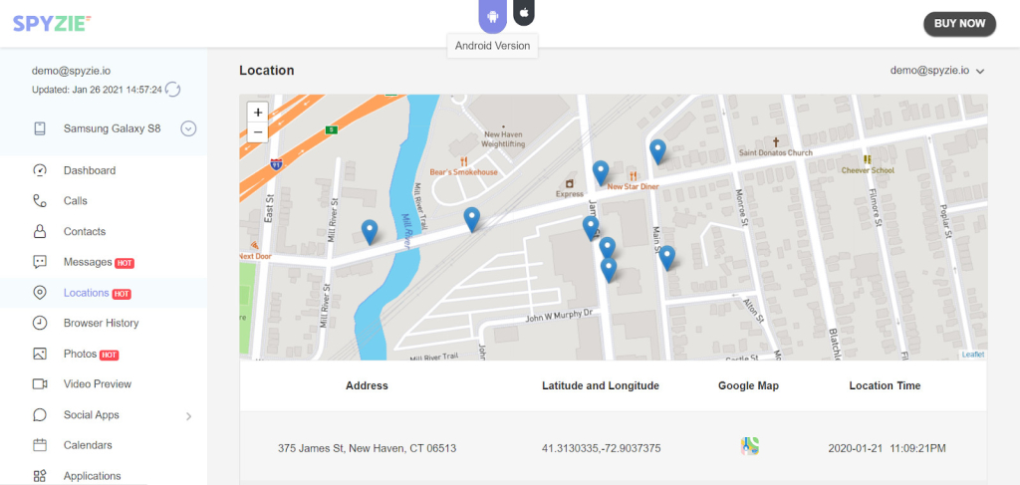Zoom out on the map with minus button
Viewport: 1020px width, 485px height.
[258, 131]
